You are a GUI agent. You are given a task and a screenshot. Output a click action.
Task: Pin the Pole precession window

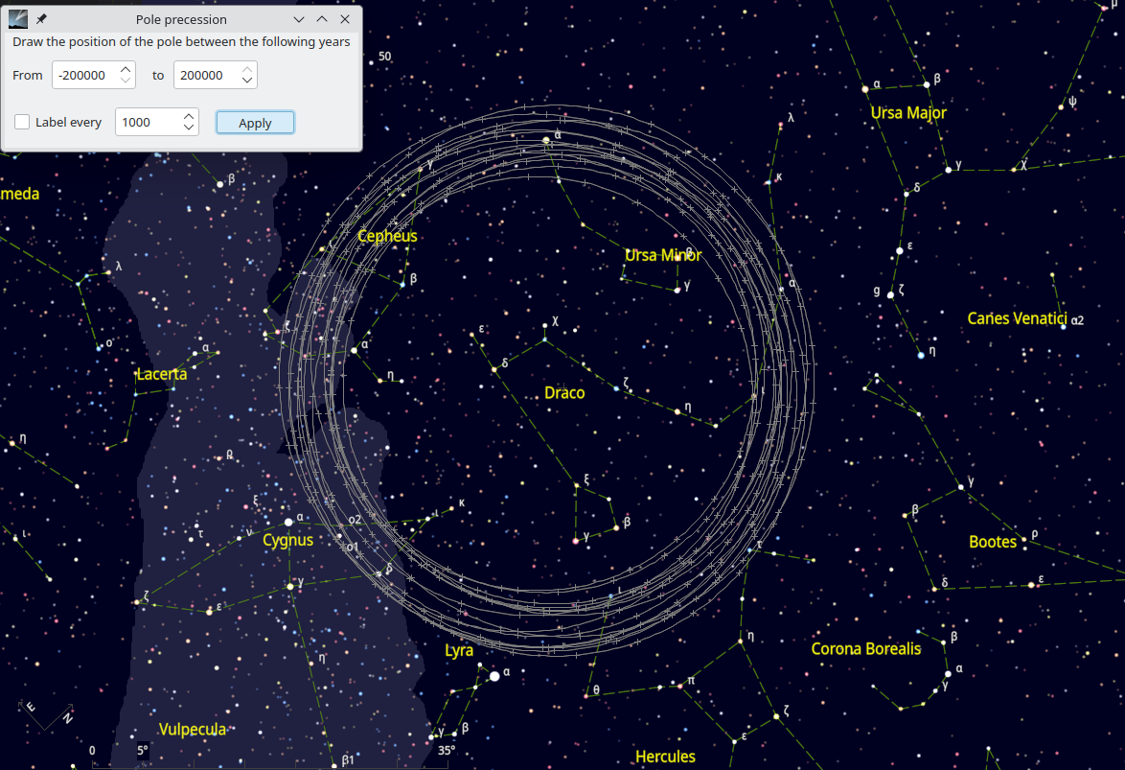click(41, 19)
